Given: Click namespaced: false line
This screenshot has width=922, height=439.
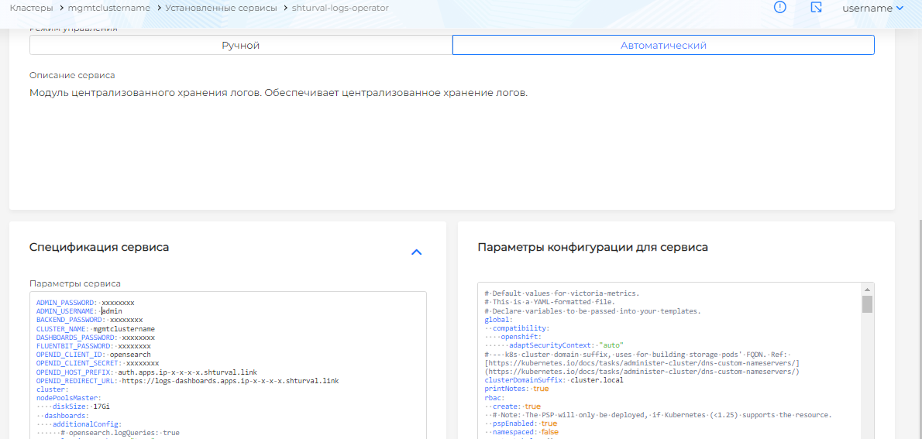Looking at the screenshot, I should pyautogui.click(x=521, y=432).
